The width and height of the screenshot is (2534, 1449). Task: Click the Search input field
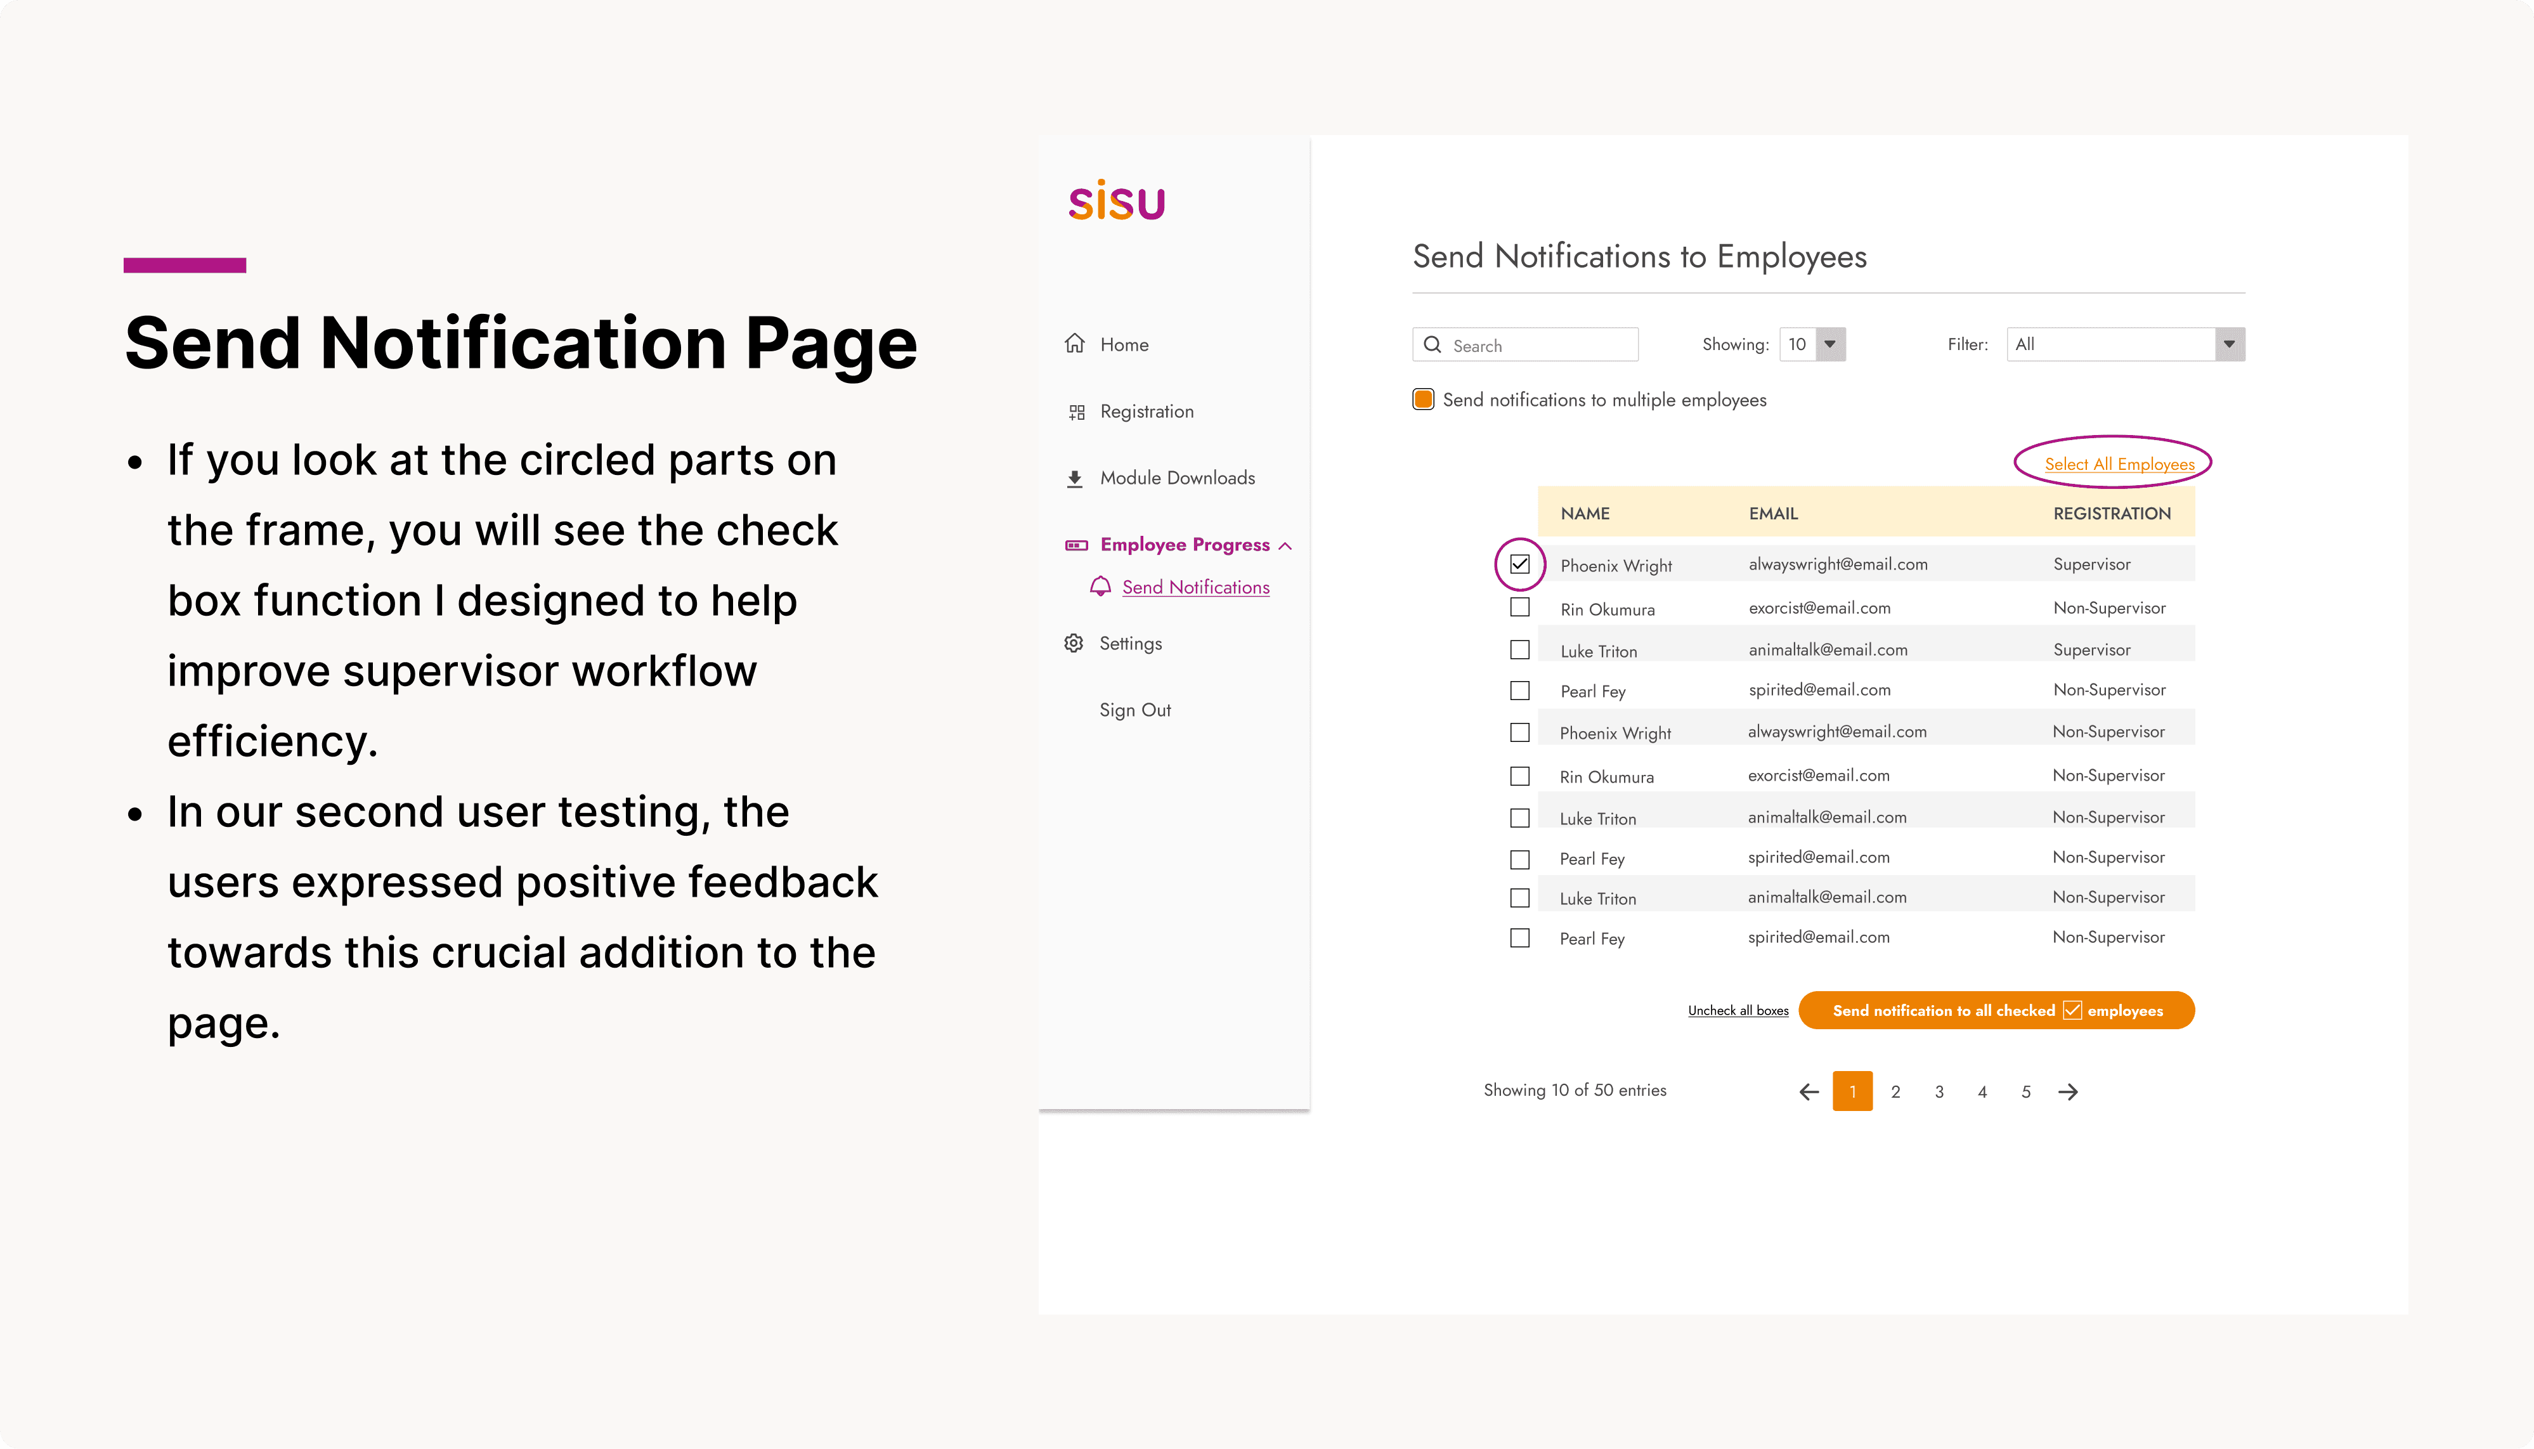1525,344
